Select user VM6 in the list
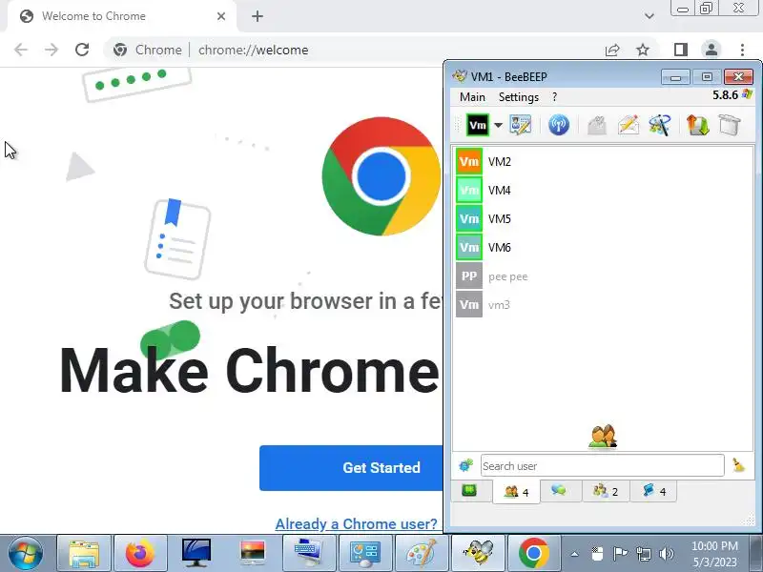 point(604,248)
